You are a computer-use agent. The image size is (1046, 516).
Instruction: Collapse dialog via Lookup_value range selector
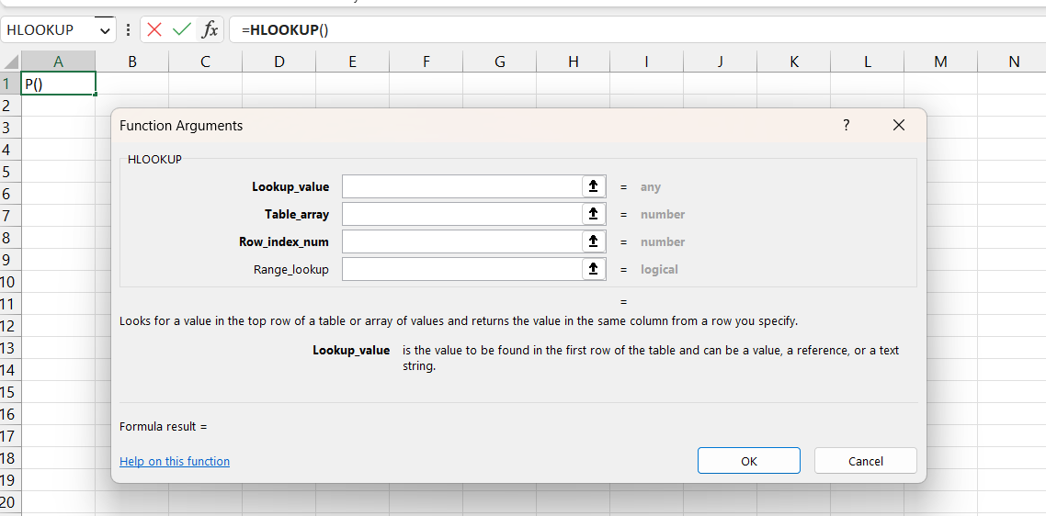point(594,186)
